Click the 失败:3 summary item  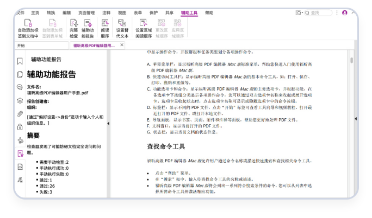tap(46, 192)
